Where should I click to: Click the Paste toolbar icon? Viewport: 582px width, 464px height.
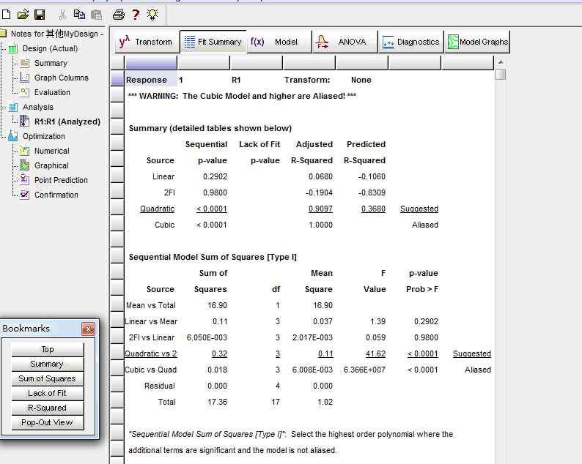[x=96, y=15]
